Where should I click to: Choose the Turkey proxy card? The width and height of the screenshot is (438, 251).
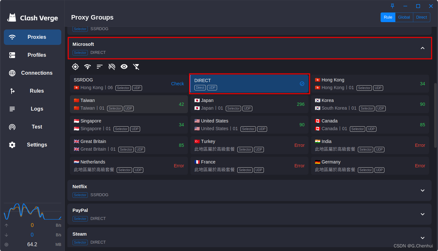coord(249,145)
